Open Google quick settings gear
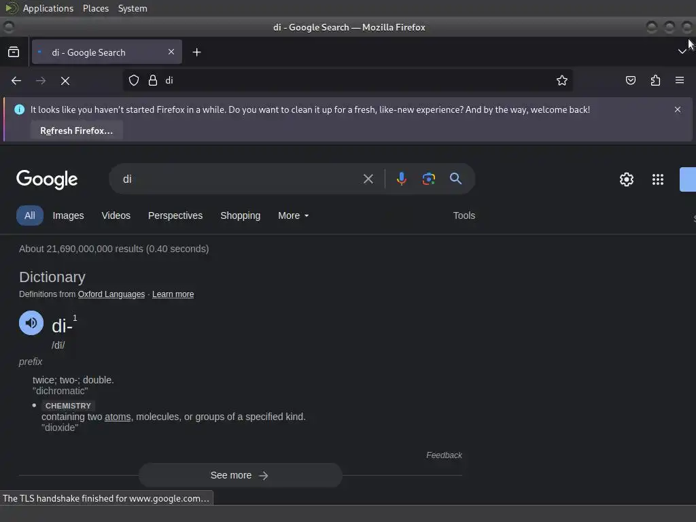Screen dimensions: 696x522 click(626, 179)
